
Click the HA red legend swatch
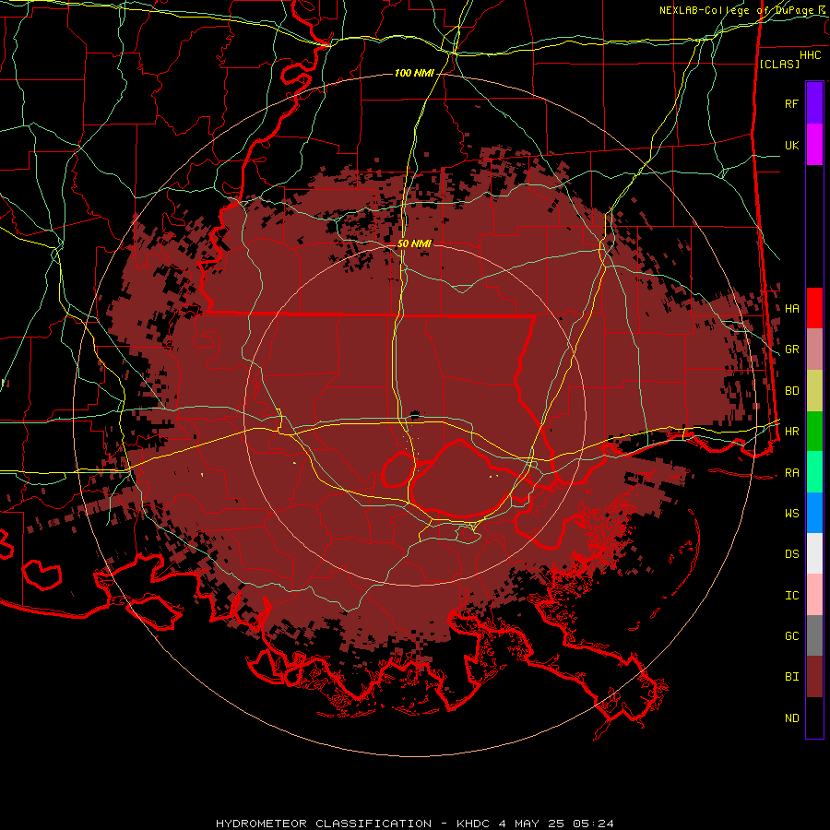point(814,308)
